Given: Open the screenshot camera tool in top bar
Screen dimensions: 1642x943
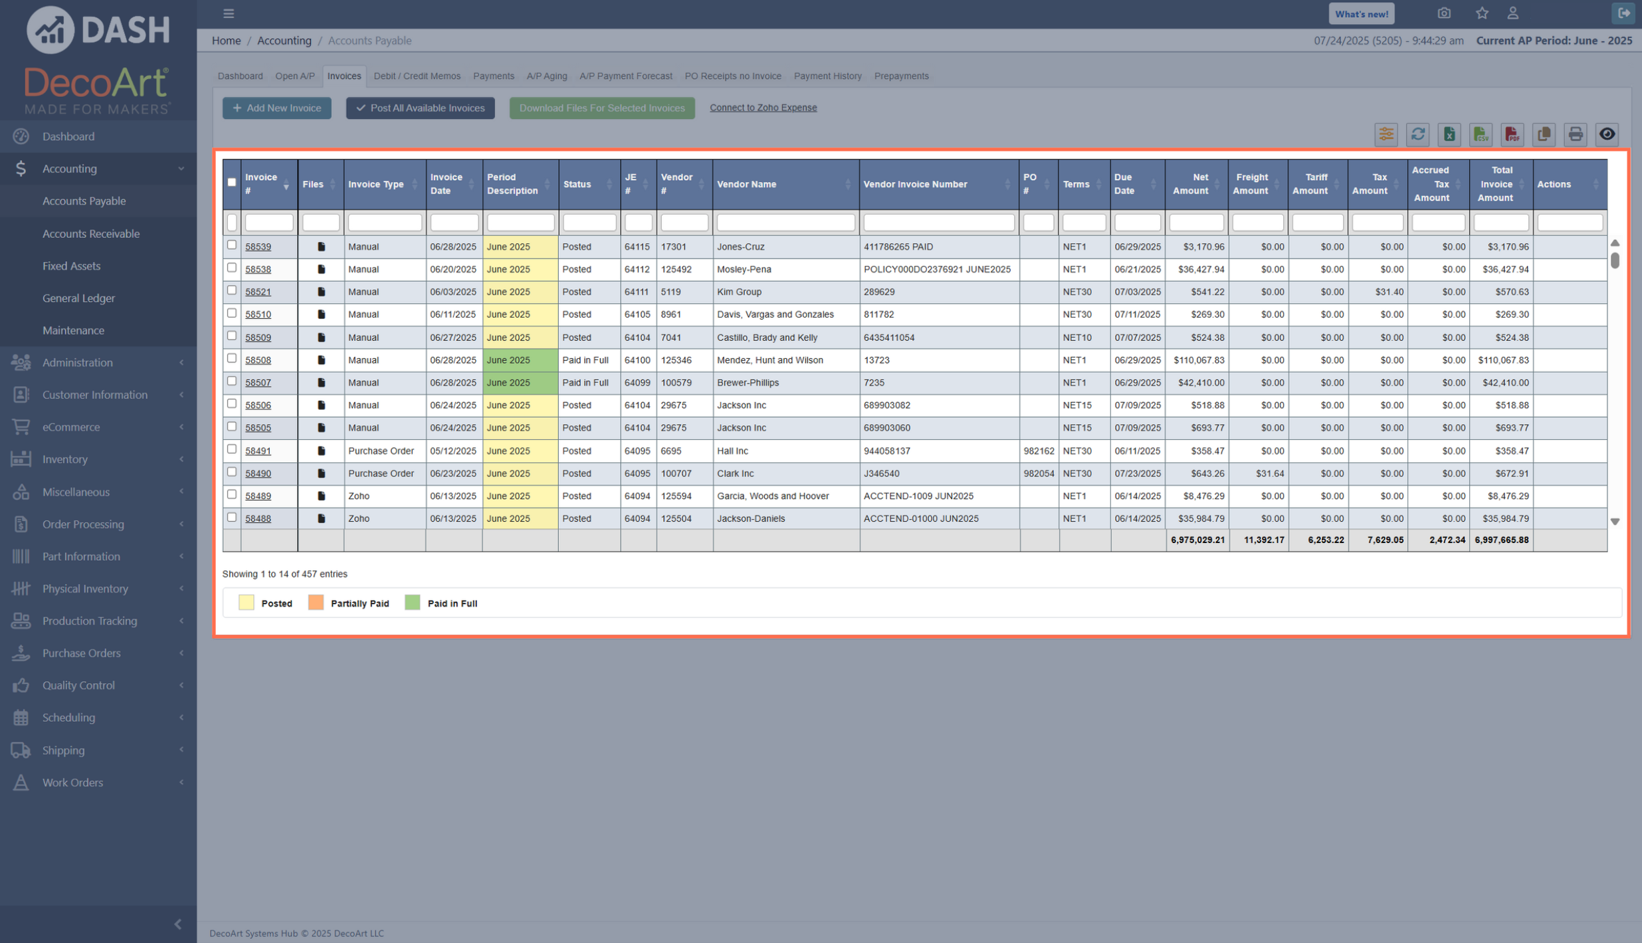Looking at the screenshot, I should (x=1443, y=13).
